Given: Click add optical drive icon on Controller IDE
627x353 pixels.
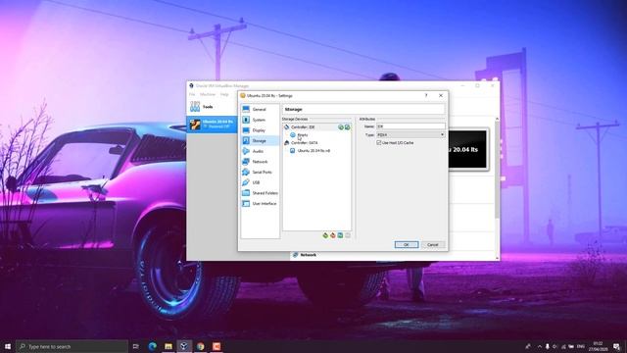Looking at the screenshot, I should tap(341, 127).
